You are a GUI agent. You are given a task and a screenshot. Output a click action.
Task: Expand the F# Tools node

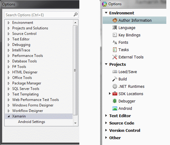coord(9,67)
